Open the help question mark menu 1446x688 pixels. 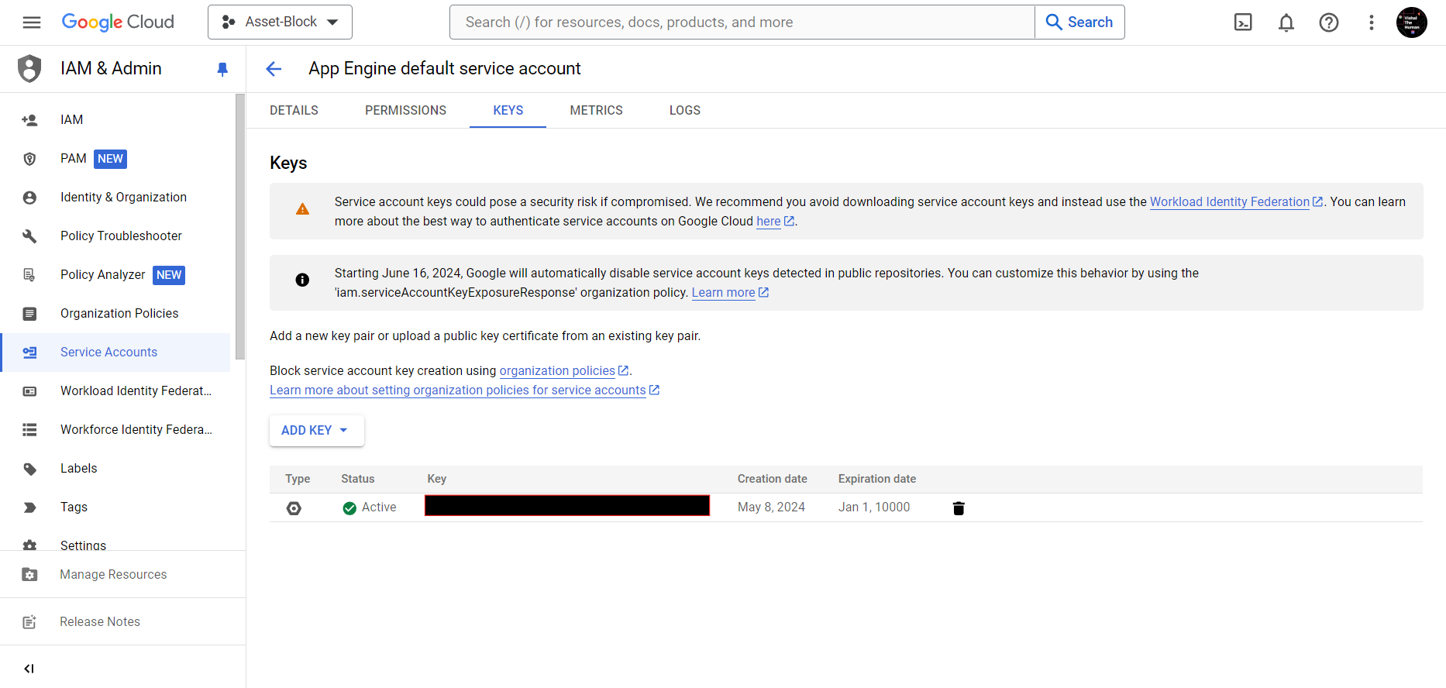click(1329, 22)
